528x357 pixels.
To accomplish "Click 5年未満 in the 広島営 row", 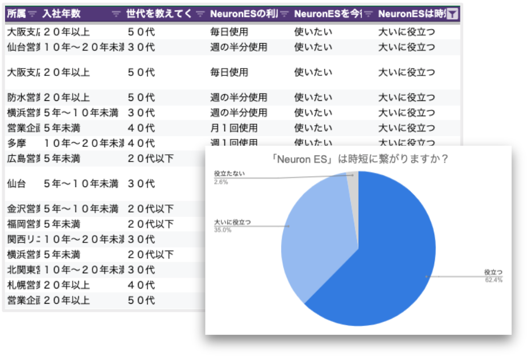I will pyautogui.click(x=62, y=158).
